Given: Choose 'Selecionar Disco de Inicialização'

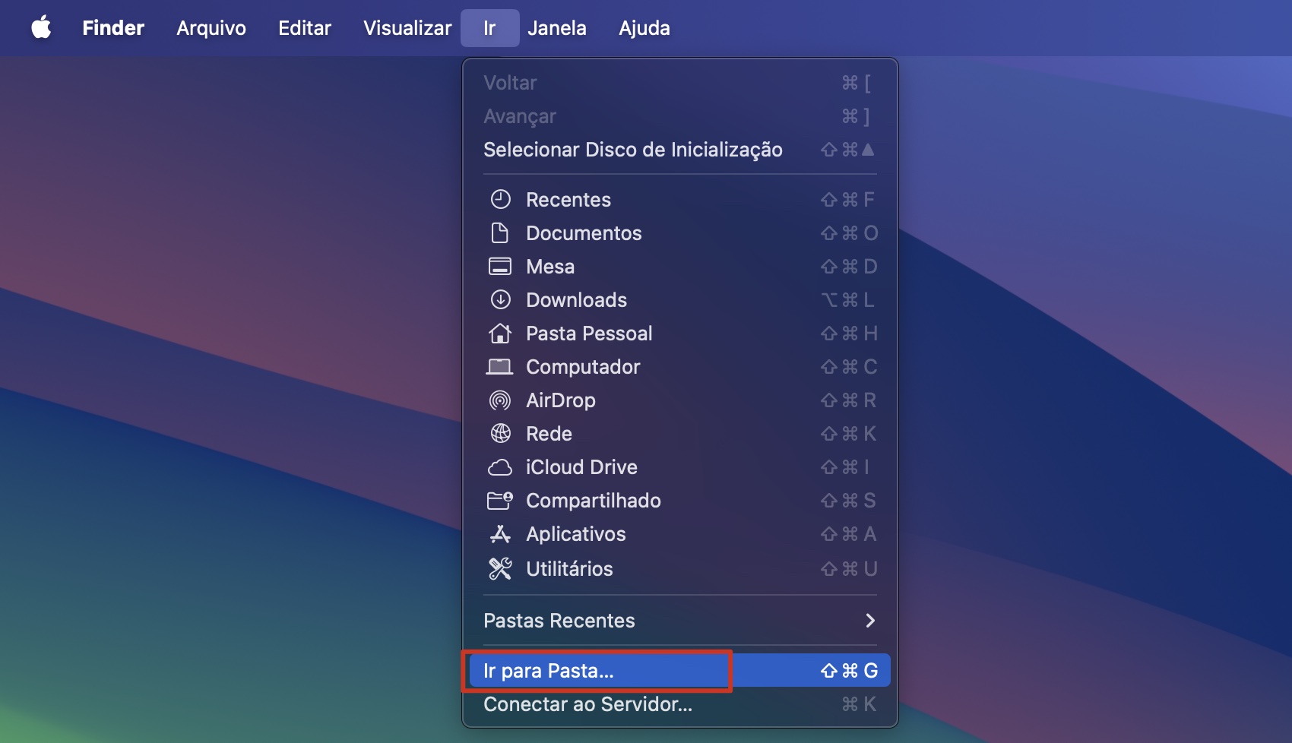Looking at the screenshot, I should coord(633,150).
